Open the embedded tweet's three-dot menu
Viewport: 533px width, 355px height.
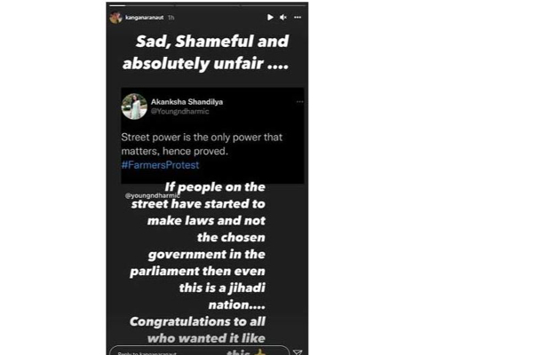click(x=293, y=102)
